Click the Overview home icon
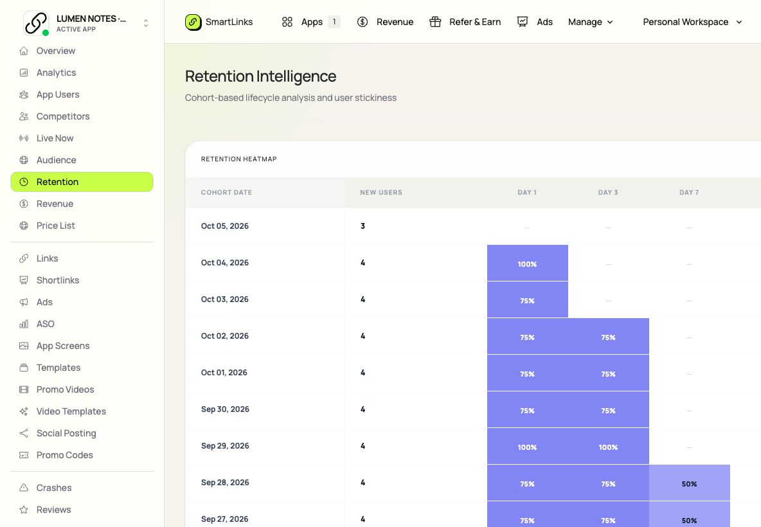The width and height of the screenshot is (761, 527). [x=24, y=51]
